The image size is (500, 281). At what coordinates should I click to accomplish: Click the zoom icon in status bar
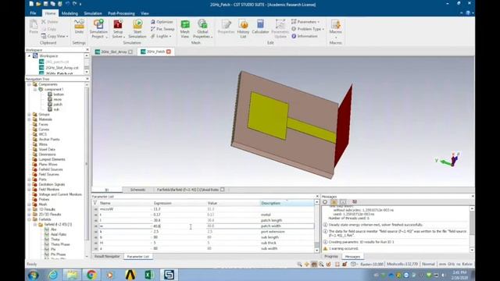299,264
